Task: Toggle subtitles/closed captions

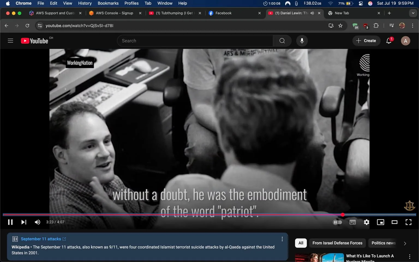Action: pos(352,222)
